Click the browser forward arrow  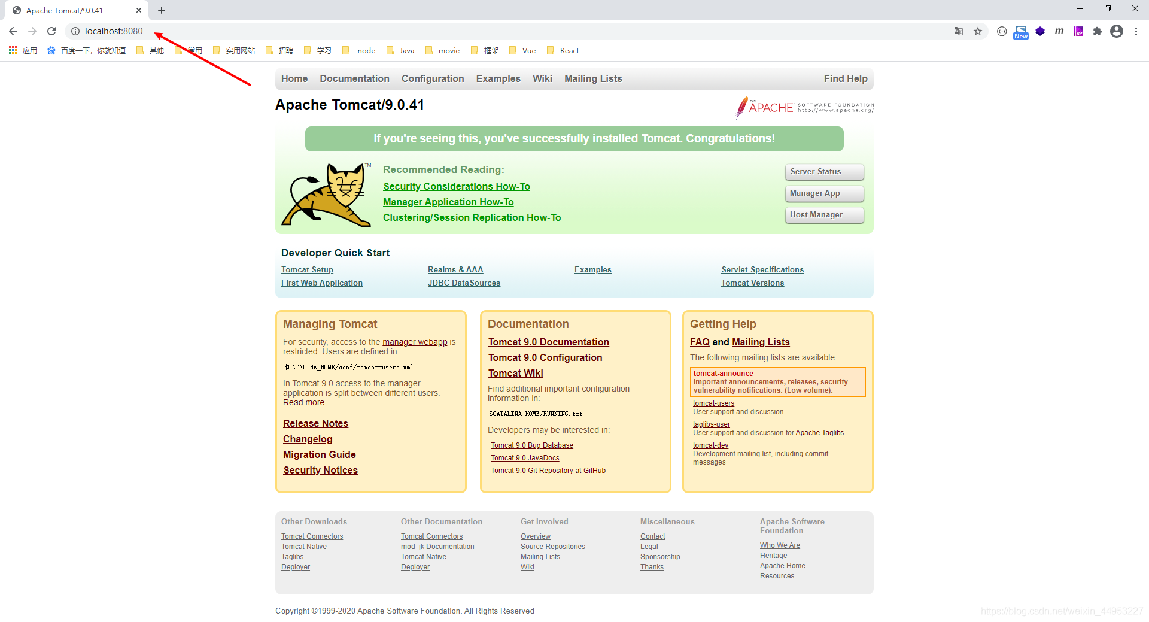(32, 31)
